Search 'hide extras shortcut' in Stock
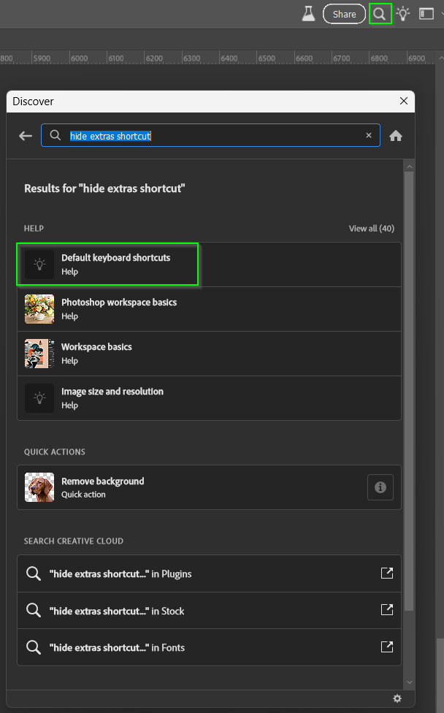The height and width of the screenshot is (713, 444). tap(209, 611)
